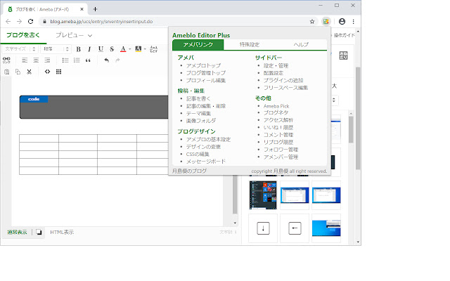Apply strikethrough formatting

click(x=112, y=49)
